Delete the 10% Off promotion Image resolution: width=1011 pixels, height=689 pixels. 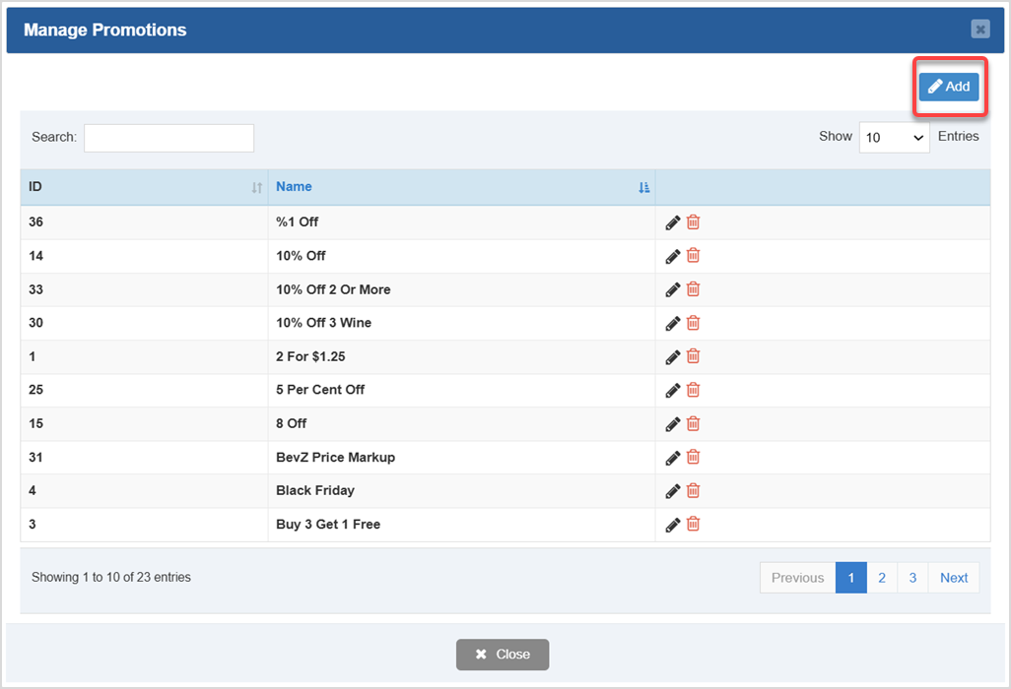pos(693,255)
